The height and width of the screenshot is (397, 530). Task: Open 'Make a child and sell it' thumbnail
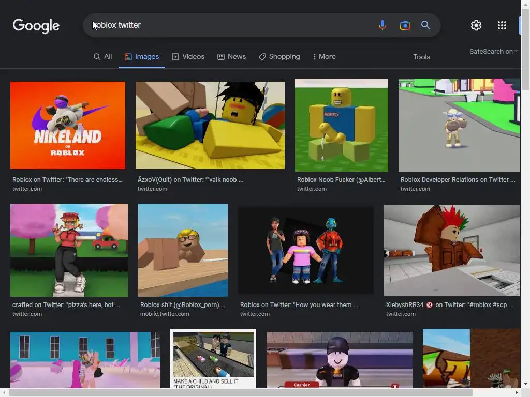[x=213, y=359]
